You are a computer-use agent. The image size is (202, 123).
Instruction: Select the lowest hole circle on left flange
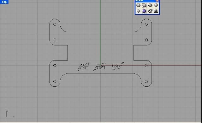pos(55,81)
